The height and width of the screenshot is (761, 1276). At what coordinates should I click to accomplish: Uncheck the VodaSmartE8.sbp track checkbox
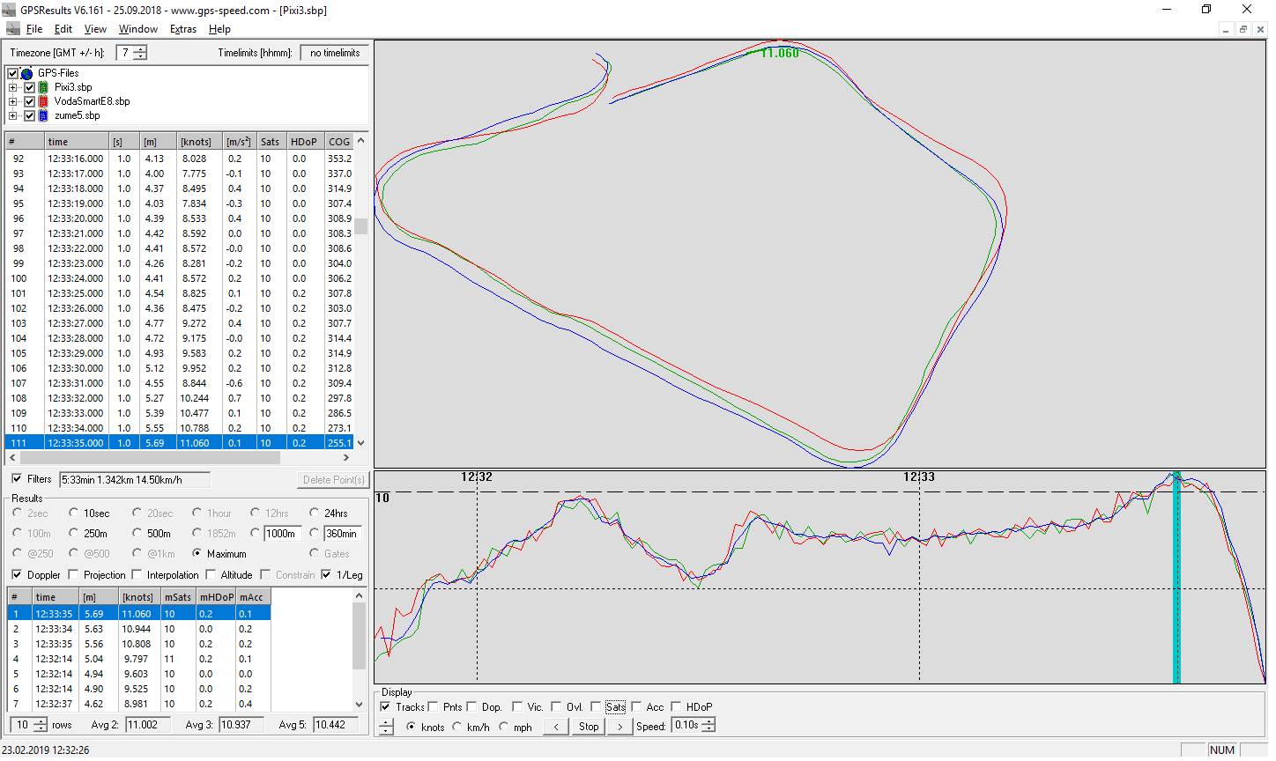pyautogui.click(x=30, y=101)
